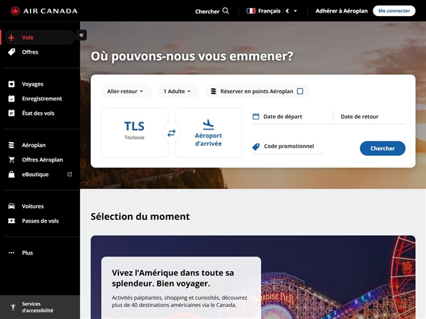The height and width of the screenshot is (319, 426).
Task: Select Enregistrement in the sidebar
Action: [41, 98]
